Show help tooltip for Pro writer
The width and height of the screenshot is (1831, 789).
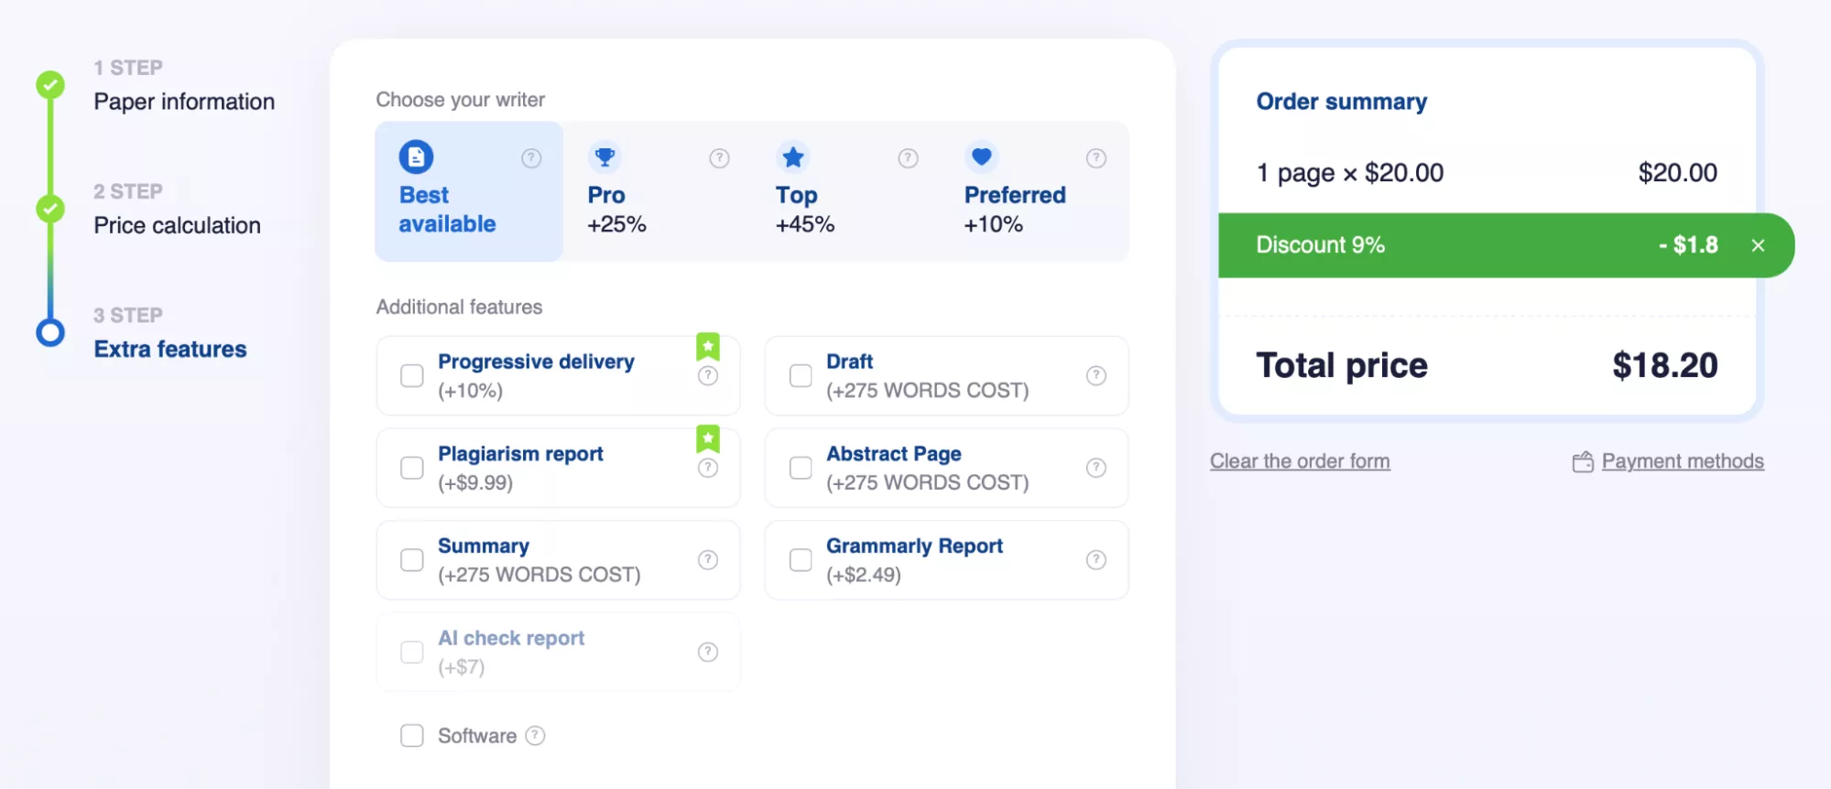click(720, 158)
